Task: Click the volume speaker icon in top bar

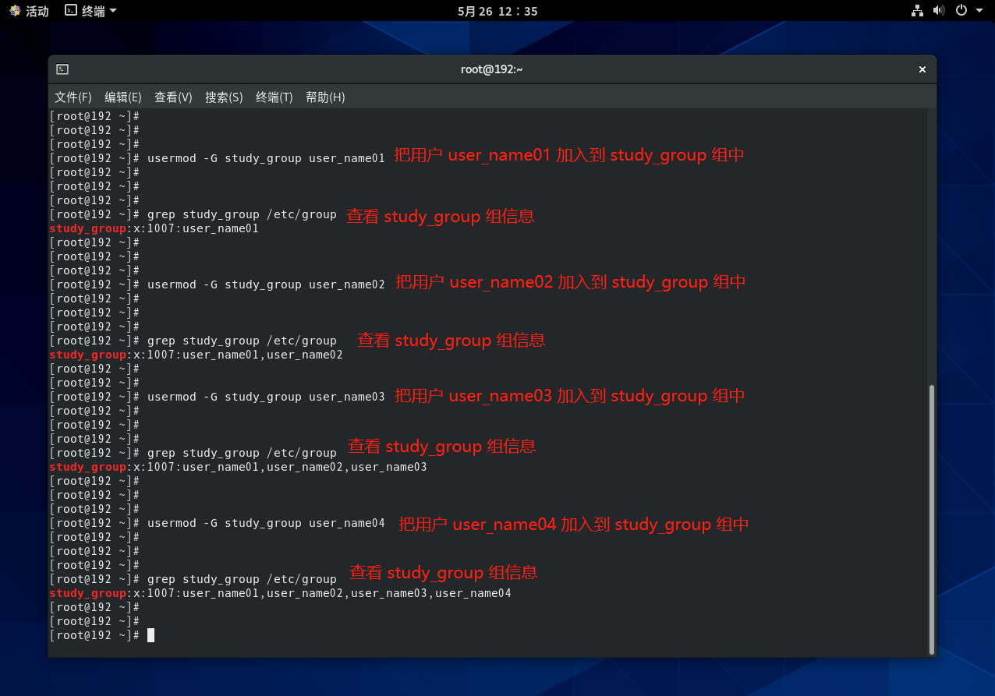Action: click(x=938, y=11)
